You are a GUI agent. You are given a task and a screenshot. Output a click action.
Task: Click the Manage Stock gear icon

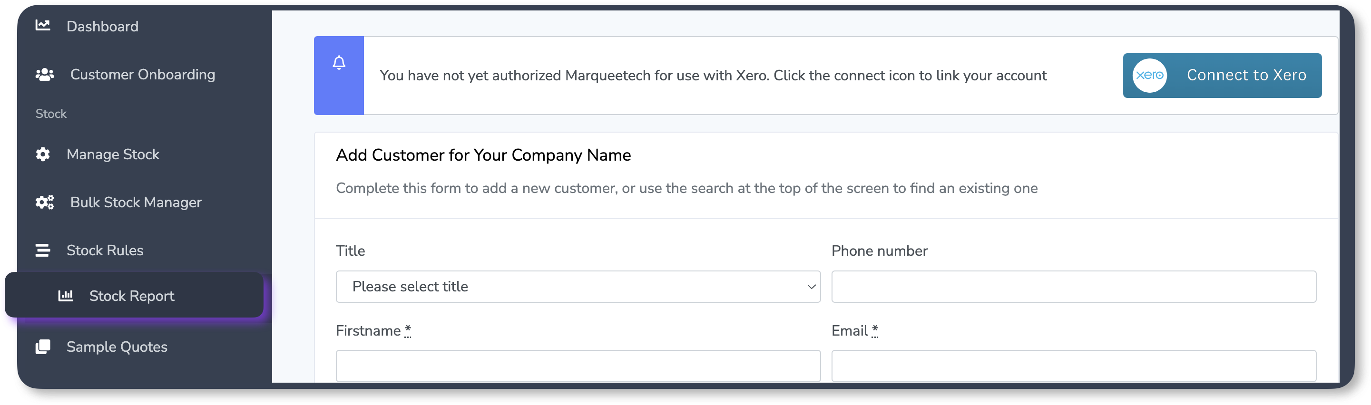click(43, 154)
